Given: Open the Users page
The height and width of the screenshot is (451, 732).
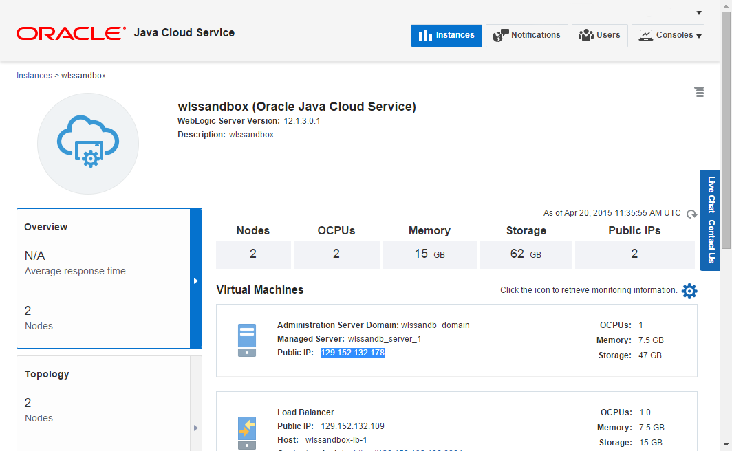Looking at the screenshot, I should pos(600,36).
